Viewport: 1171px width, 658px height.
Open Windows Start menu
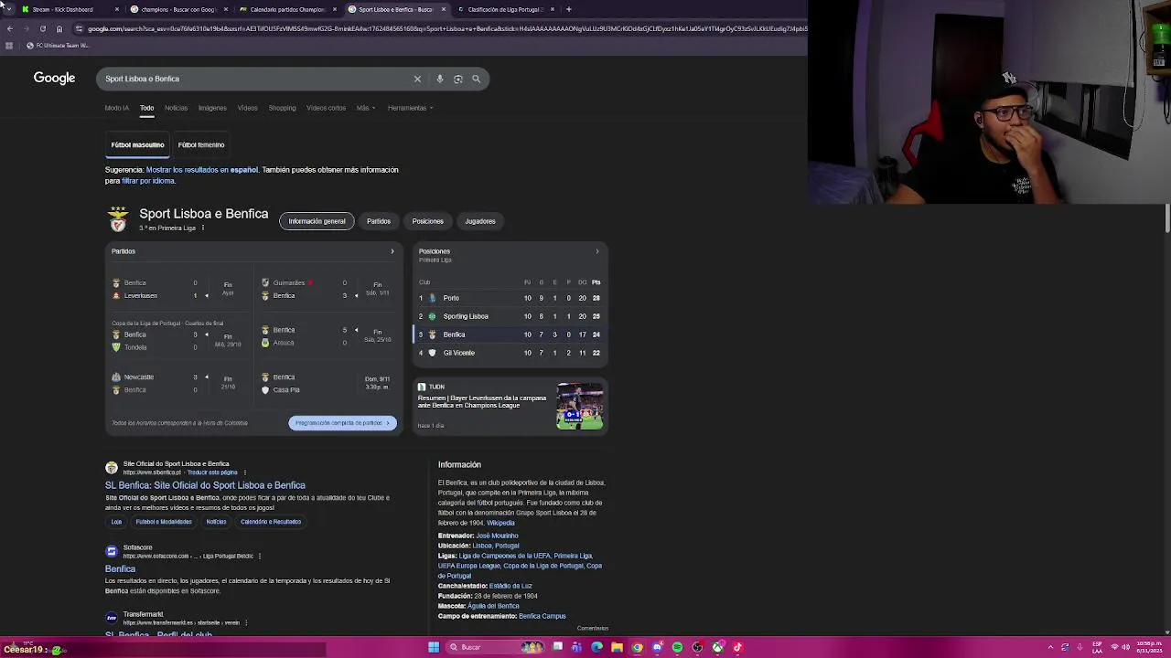click(x=434, y=647)
